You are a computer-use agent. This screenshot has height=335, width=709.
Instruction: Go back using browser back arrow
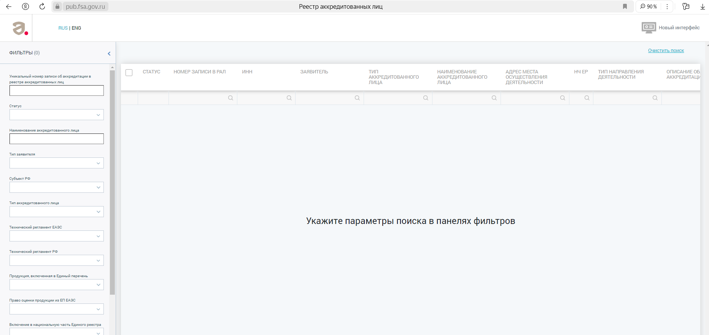point(9,6)
